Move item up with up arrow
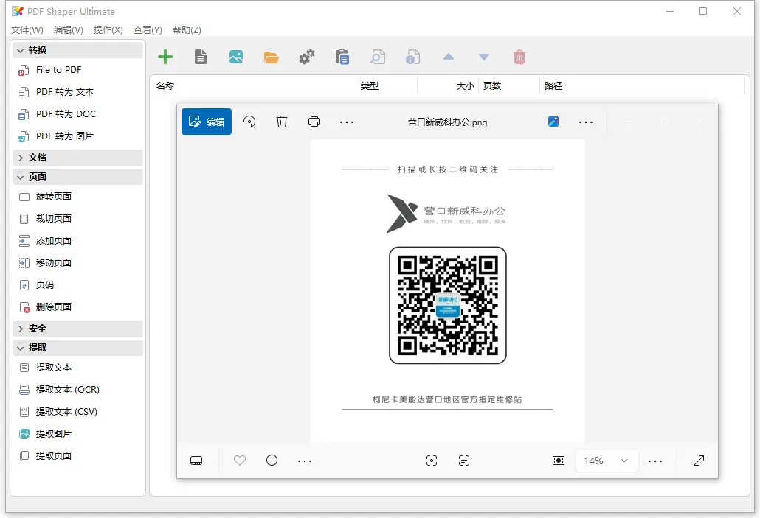 [449, 57]
